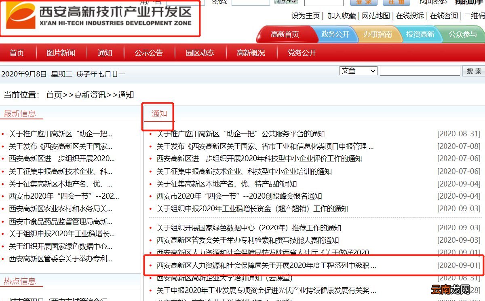485x301 pixels.
Task: Click the date text 2020年9月8日 星期二
Action: (x=37, y=74)
